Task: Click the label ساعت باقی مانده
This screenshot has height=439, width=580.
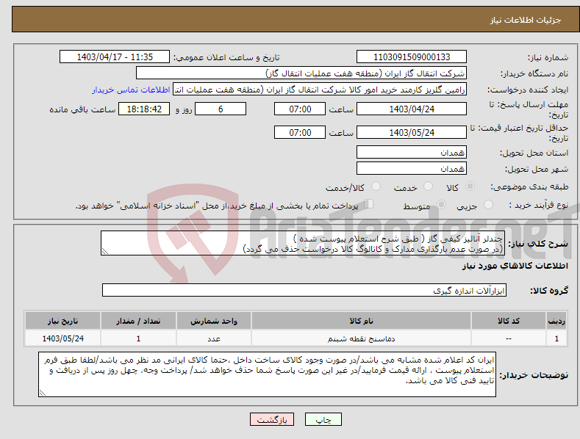Action: 82,110
